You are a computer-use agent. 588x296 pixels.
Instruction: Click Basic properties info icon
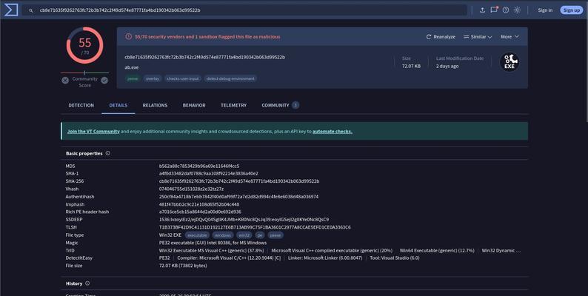coord(107,153)
